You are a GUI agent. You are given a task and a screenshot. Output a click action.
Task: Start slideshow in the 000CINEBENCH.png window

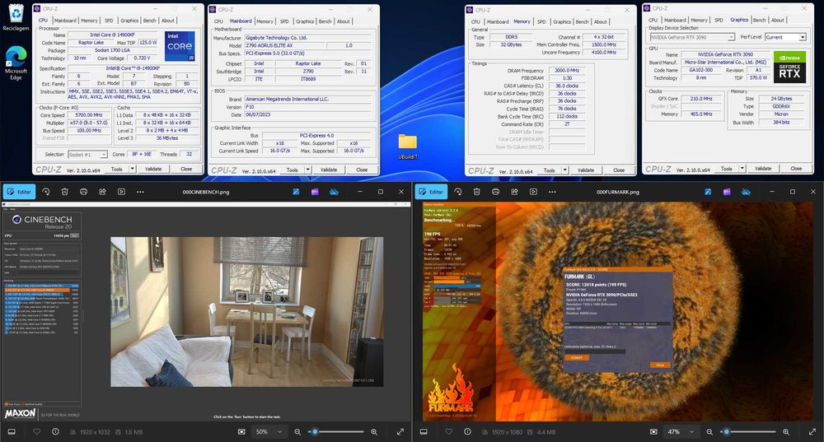pyautogui.click(x=121, y=192)
